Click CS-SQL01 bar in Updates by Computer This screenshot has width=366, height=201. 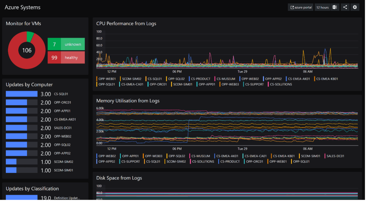(22, 94)
